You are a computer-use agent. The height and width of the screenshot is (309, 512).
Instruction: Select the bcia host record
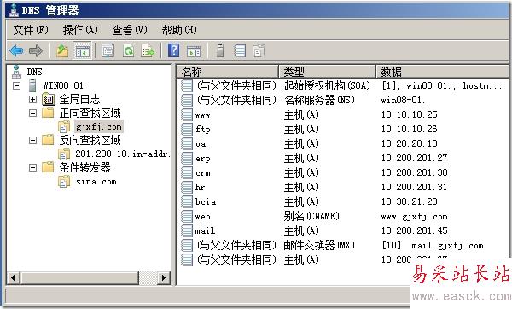click(x=206, y=201)
